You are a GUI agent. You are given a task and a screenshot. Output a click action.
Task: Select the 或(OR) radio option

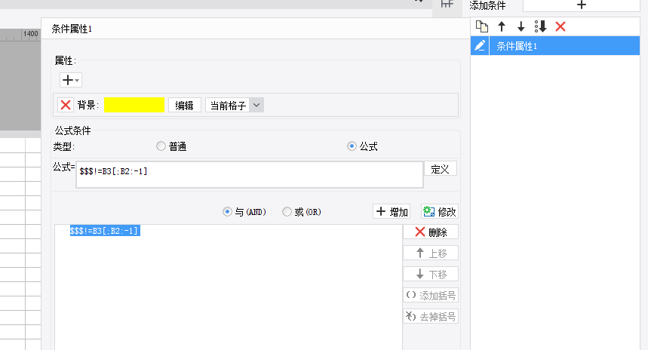click(x=287, y=211)
